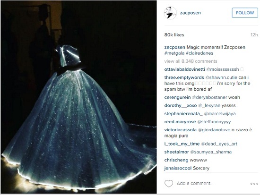260x195 pixels.
Task: Open the 12h timestamp link
Action: 254,35
